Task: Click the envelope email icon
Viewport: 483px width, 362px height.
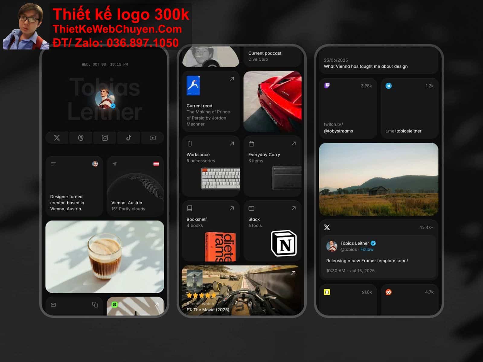Action: tap(53, 305)
